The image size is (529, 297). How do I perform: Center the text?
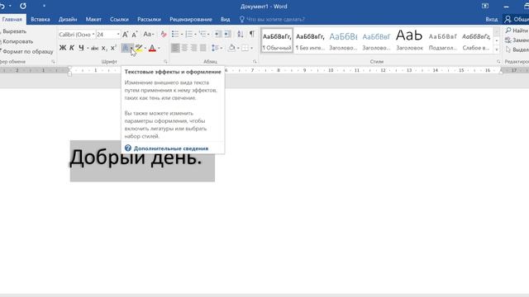point(184,48)
